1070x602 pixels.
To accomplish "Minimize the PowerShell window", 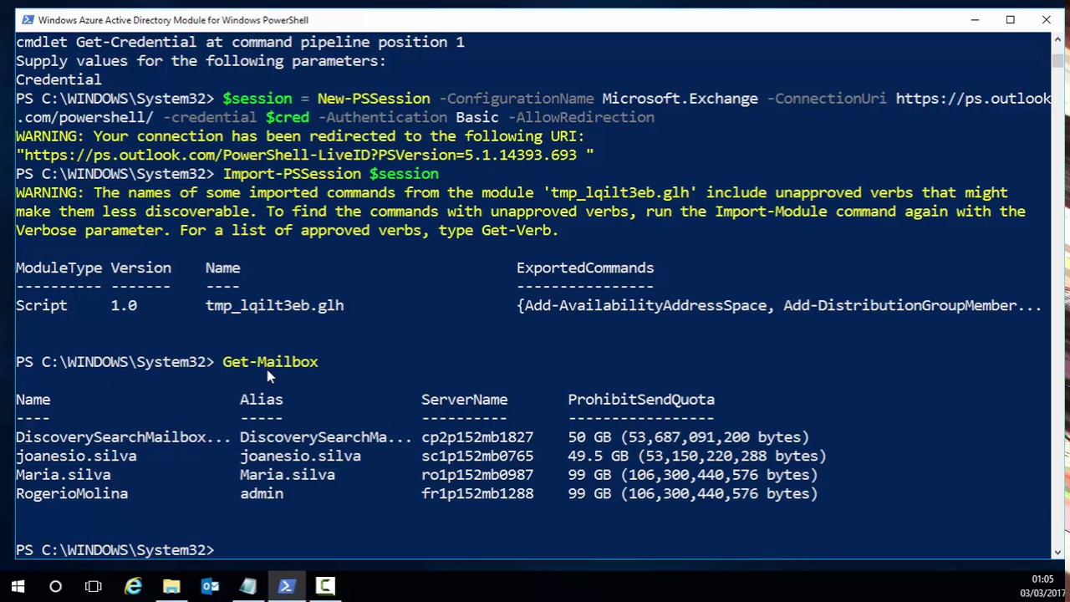I will (974, 19).
